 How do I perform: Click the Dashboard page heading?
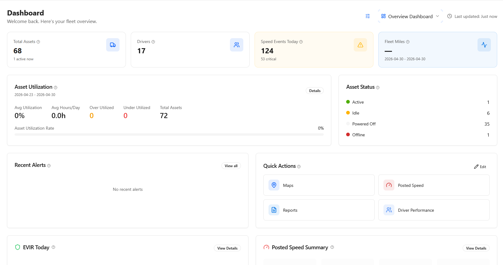pos(25,13)
